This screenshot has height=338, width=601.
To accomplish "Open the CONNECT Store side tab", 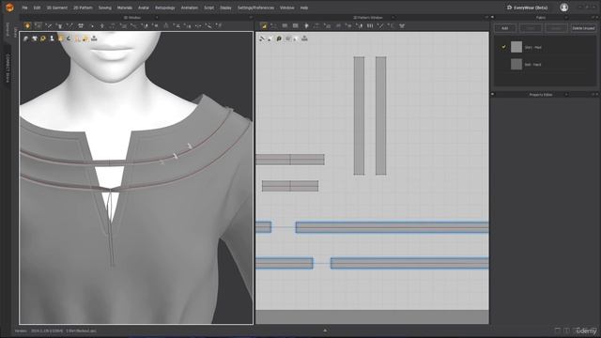I will click(8, 68).
